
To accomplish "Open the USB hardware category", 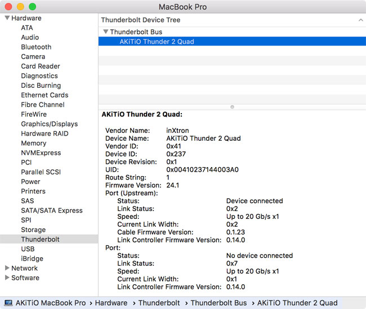I will pyautogui.click(x=28, y=249).
